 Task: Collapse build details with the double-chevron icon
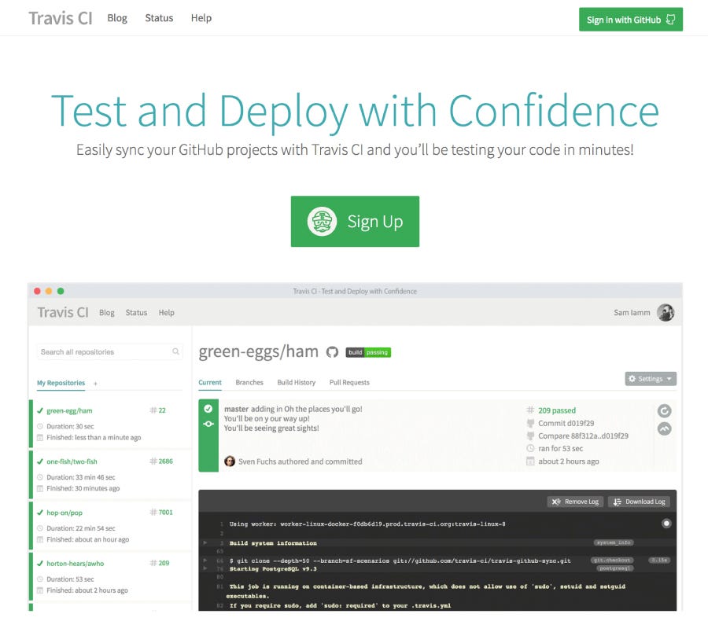point(665,428)
